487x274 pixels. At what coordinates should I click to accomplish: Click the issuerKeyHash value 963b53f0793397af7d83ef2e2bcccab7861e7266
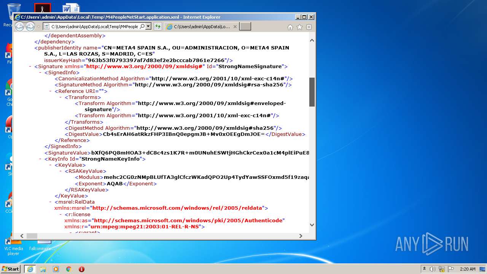click(156, 60)
